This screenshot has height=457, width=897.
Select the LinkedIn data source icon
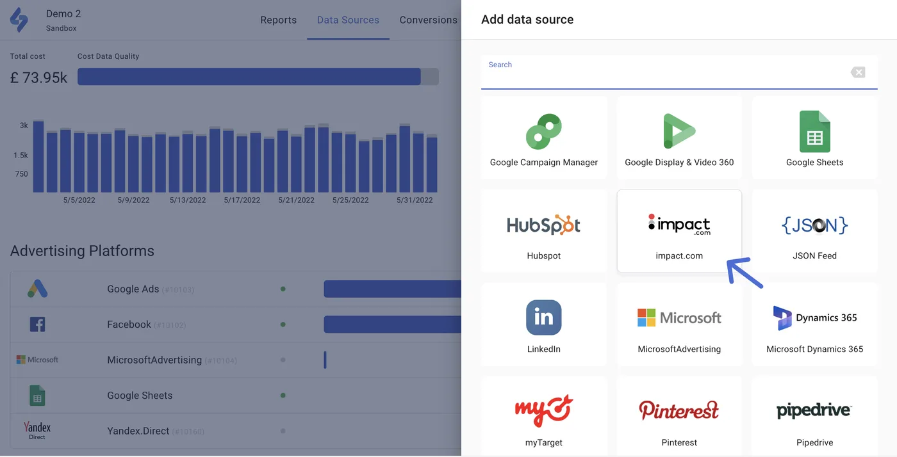(x=543, y=317)
